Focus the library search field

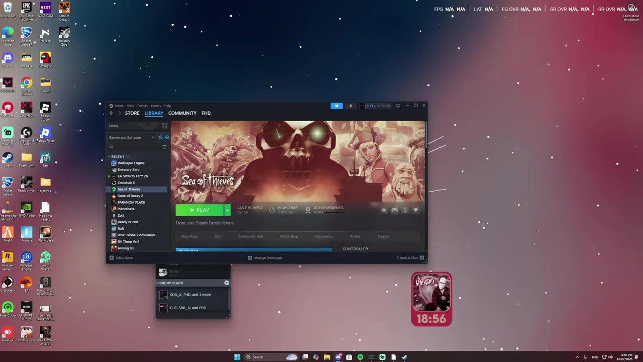point(134,147)
